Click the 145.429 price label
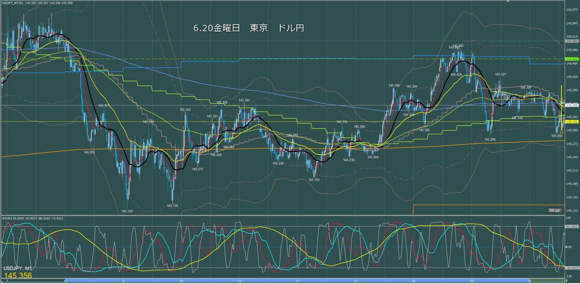 456,74
